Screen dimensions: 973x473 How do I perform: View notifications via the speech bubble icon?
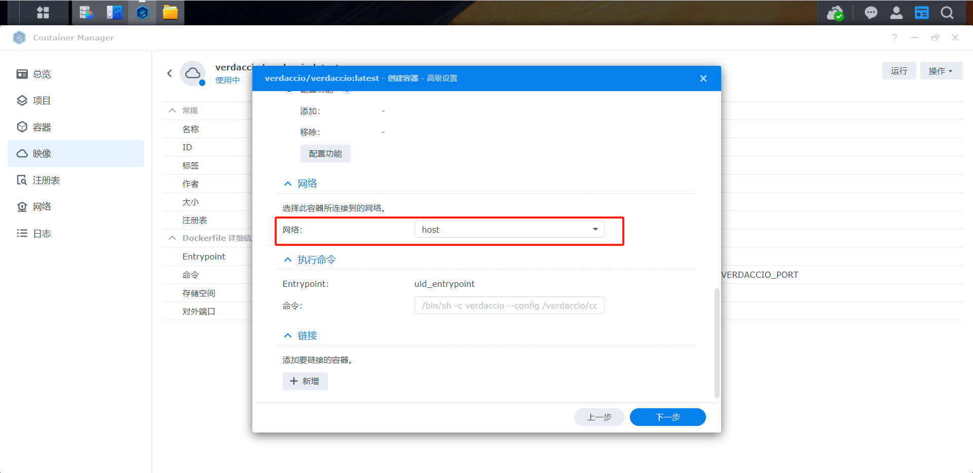pyautogui.click(x=871, y=13)
